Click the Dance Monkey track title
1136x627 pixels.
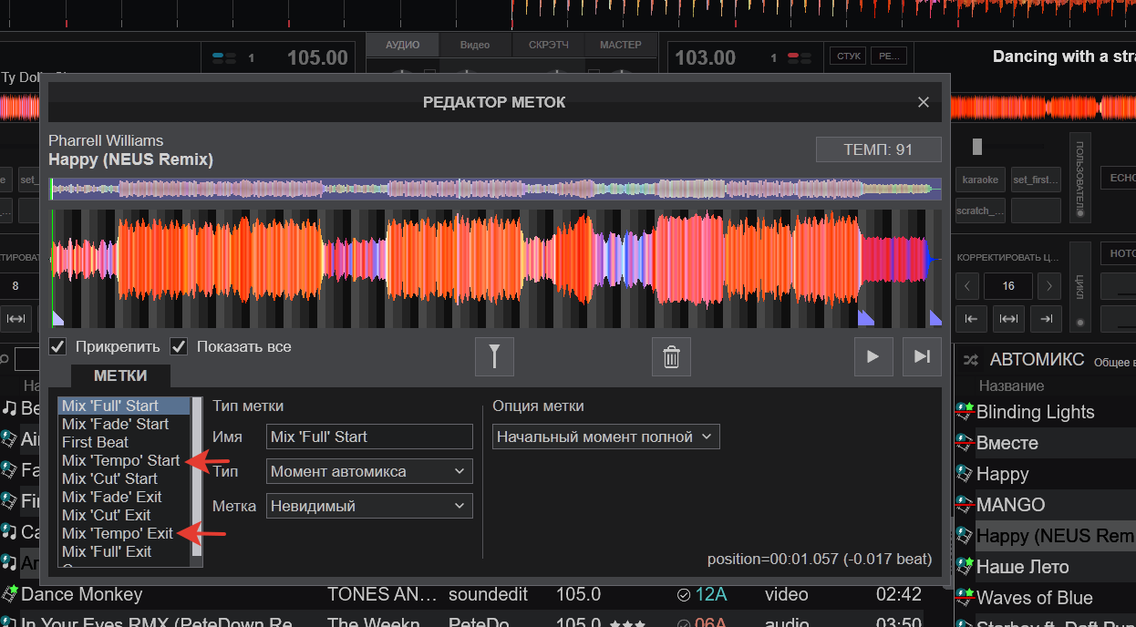click(82, 594)
